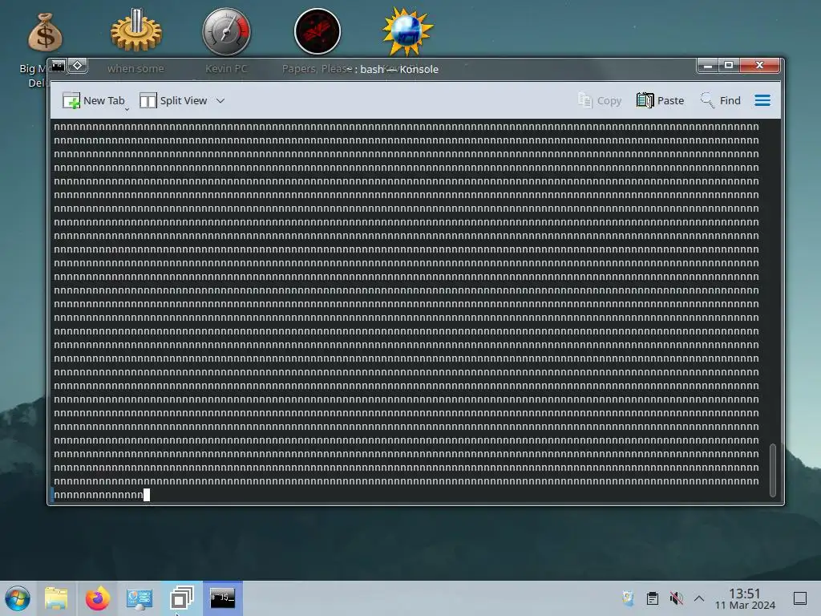
Task: Open the clock showing 13:51
Action: 745,598
